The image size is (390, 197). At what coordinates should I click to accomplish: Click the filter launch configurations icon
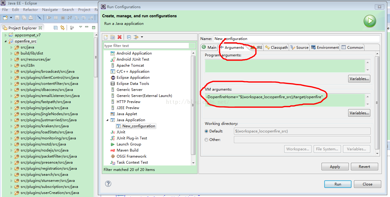[x=136, y=37]
